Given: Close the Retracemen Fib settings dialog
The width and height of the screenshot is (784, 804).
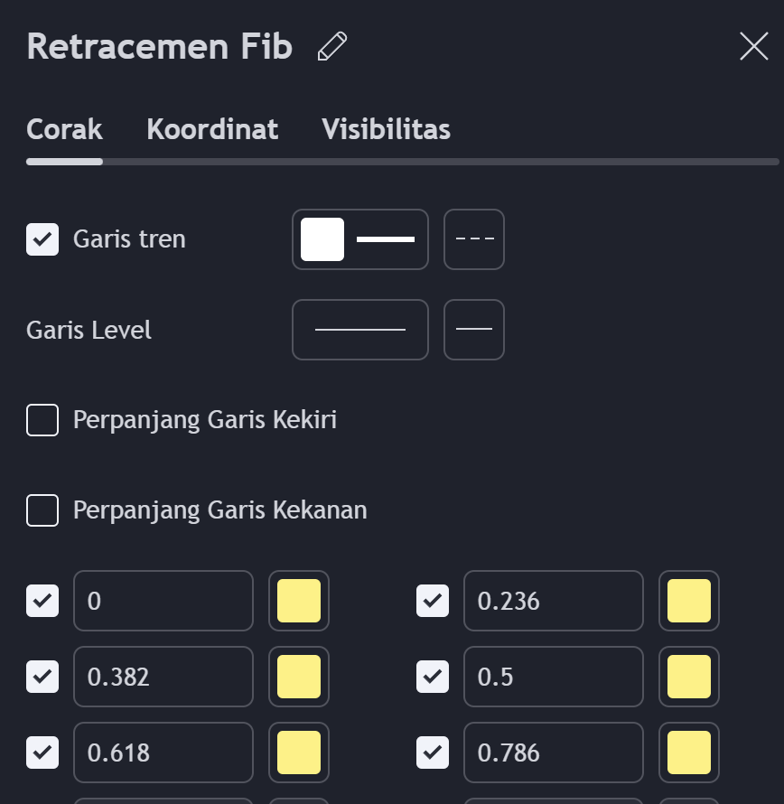Looking at the screenshot, I should [x=753, y=46].
